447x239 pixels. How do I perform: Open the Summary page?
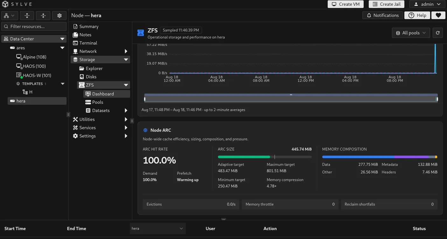tap(89, 26)
